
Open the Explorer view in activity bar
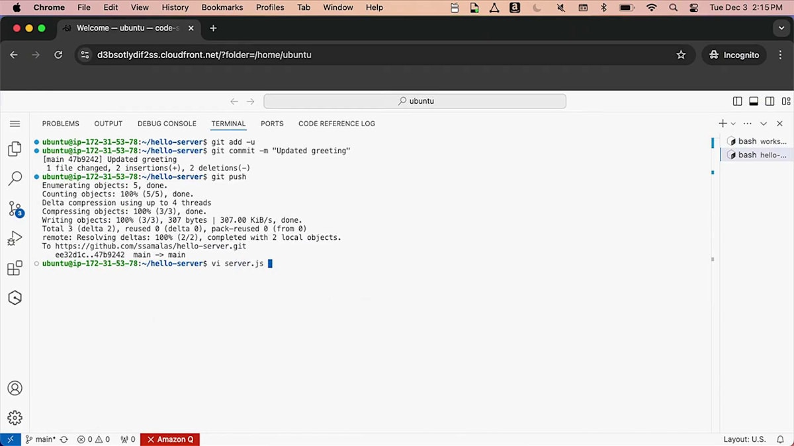click(x=15, y=149)
